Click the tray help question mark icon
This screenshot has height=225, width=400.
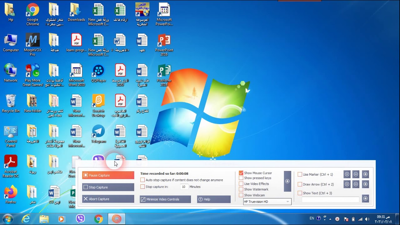tap(318, 218)
